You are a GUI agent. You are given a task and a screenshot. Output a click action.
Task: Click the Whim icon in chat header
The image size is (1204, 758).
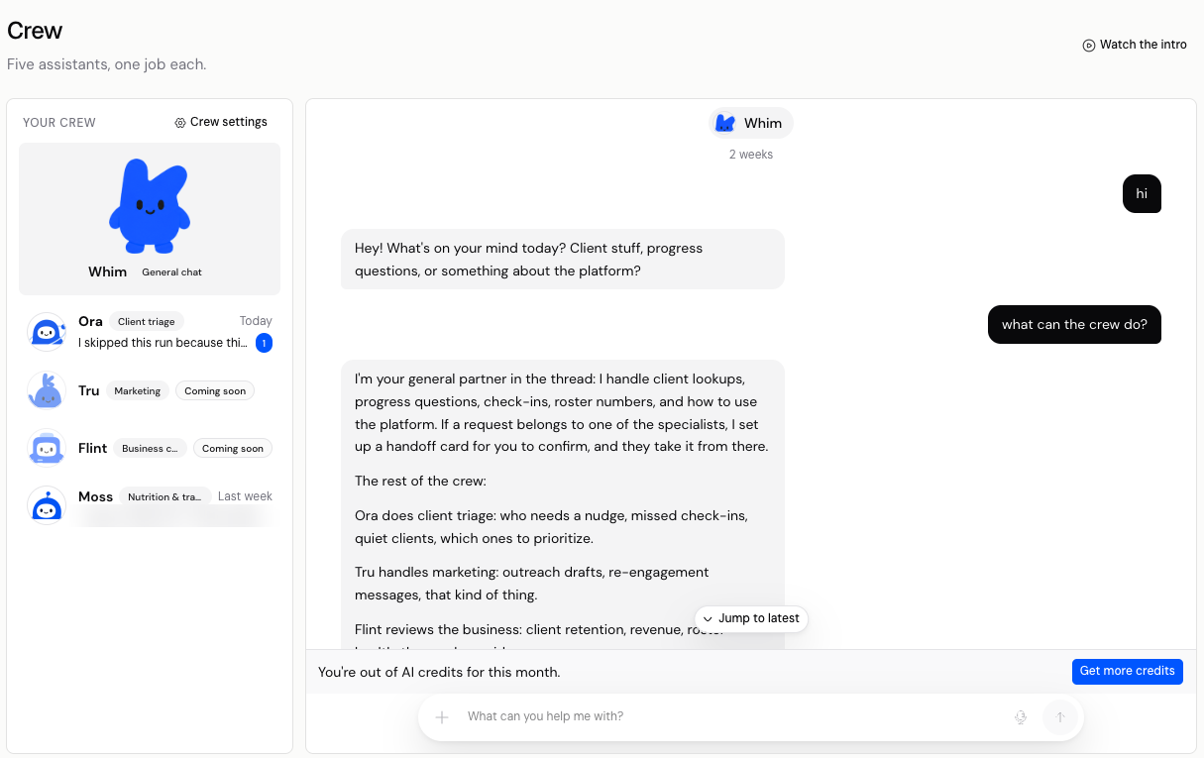point(725,123)
